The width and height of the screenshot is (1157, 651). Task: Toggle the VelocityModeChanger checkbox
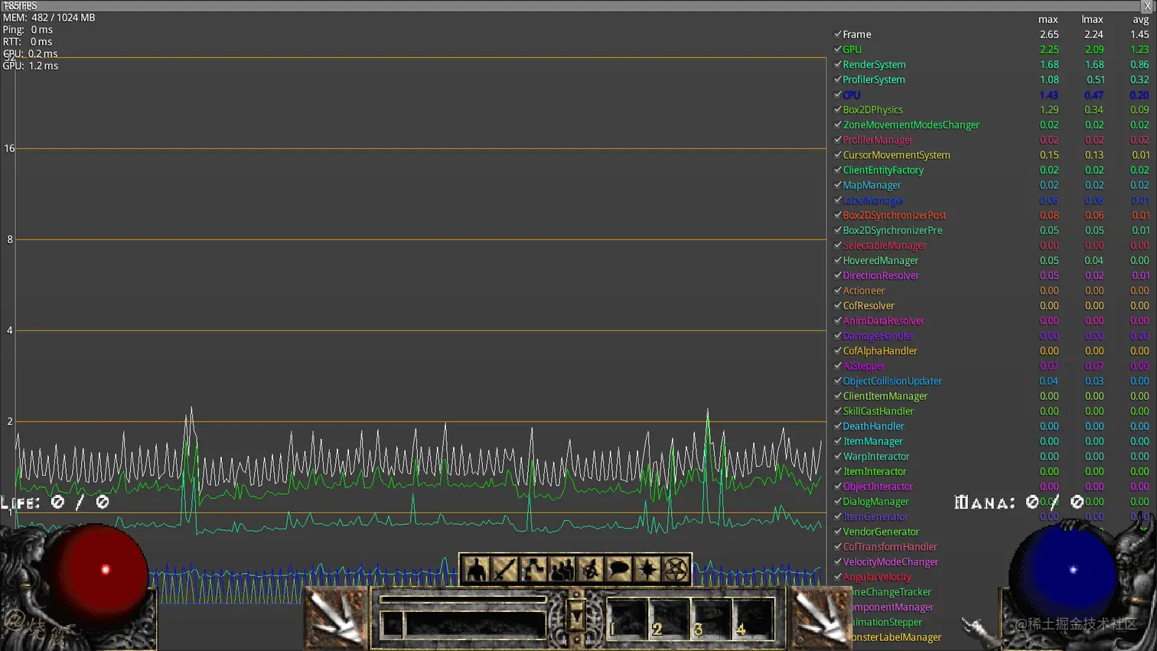pos(838,561)
